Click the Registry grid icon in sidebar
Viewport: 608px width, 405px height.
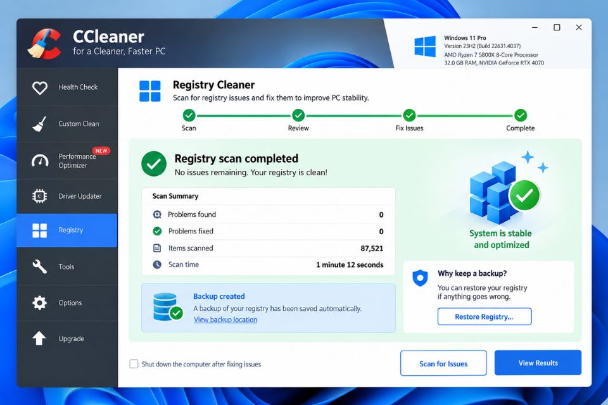pyautogui.click(x=39, y=230)
